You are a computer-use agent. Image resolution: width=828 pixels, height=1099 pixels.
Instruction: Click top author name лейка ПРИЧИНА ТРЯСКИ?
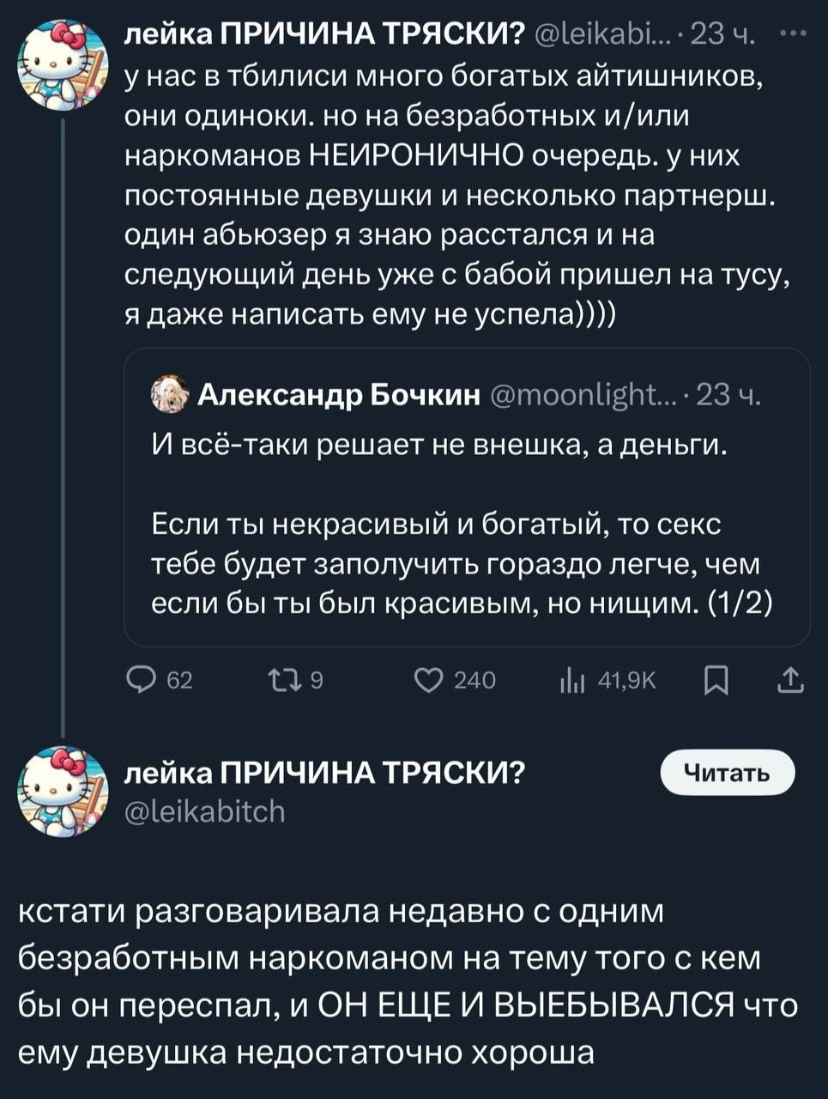(324, 34)
